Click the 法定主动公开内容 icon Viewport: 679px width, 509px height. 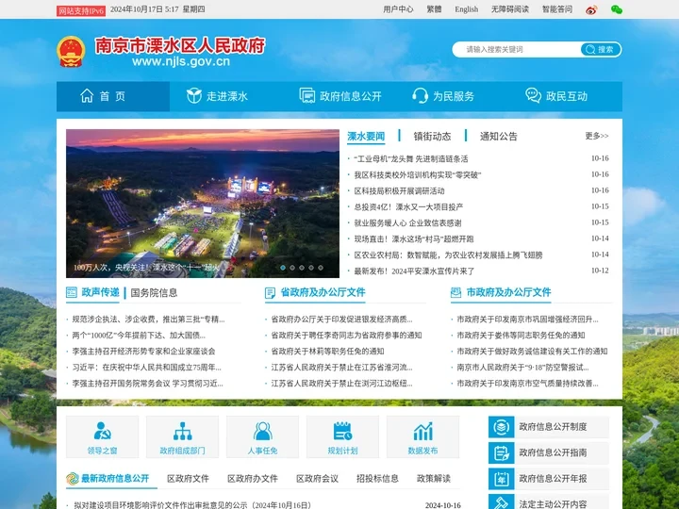[x=502, y=502]
